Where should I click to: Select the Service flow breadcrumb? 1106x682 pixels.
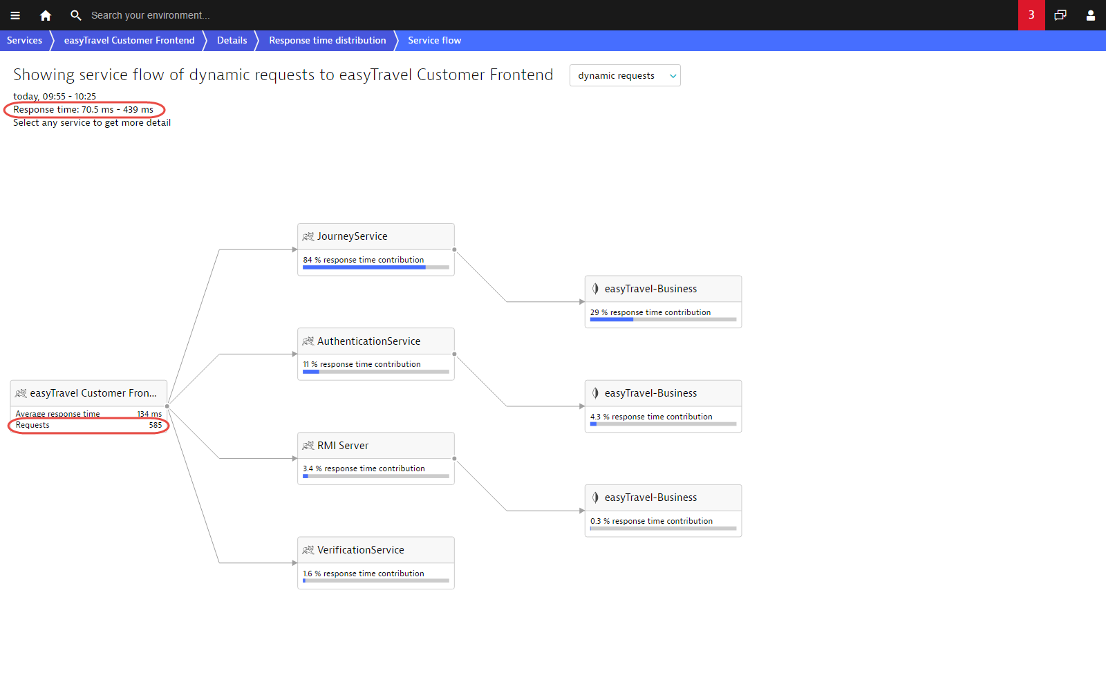(x=434, y=41)
